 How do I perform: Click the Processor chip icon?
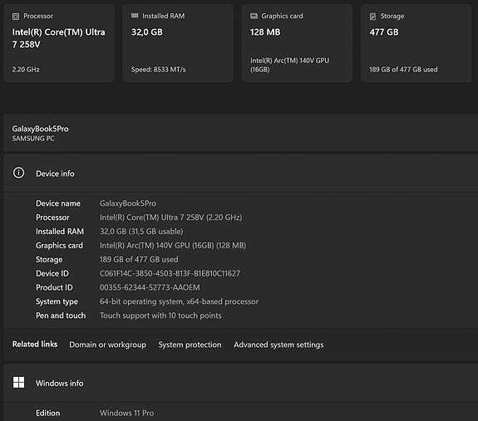click(16, 16)
